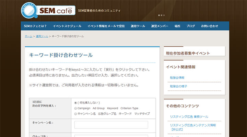Open the 'ブログ' menu item
The width and height of the screenshot is (247, 137).
coord(191,26)
